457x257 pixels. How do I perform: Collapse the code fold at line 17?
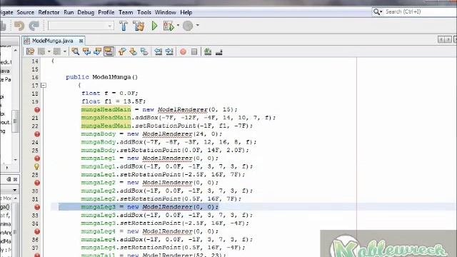44,86
